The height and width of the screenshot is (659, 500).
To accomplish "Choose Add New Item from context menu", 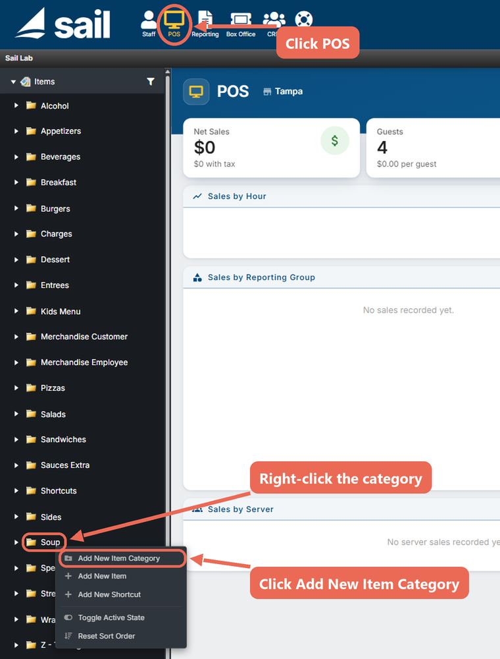I will 122,576.
